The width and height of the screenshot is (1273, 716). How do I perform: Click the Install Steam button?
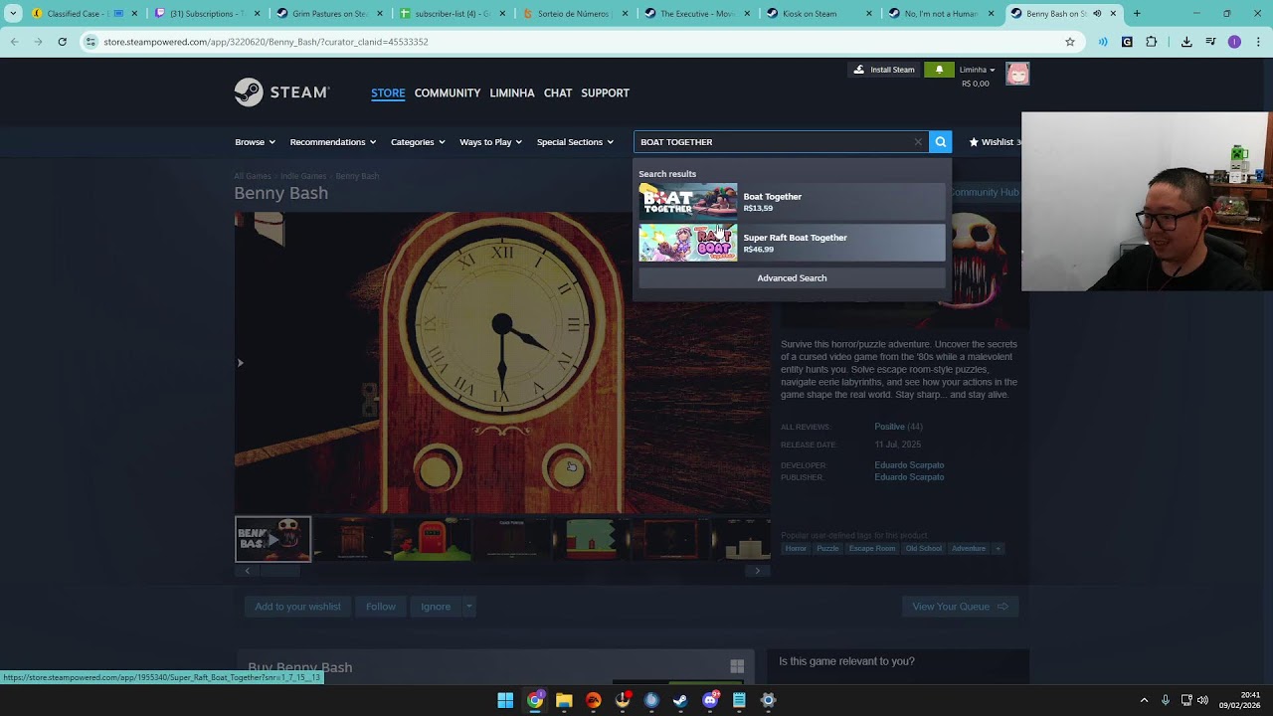pos(884,70)
